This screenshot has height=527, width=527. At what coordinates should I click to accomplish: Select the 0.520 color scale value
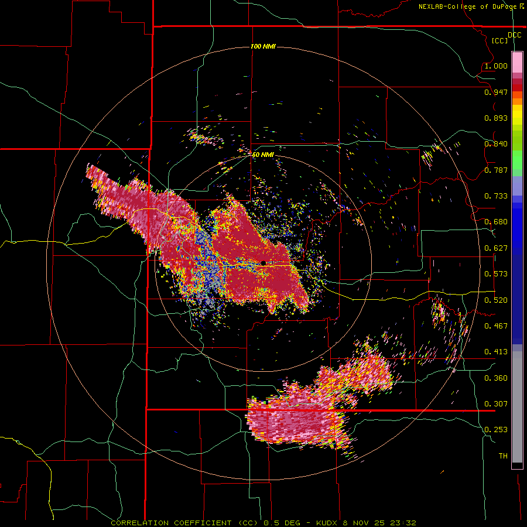tap(496, 300)
